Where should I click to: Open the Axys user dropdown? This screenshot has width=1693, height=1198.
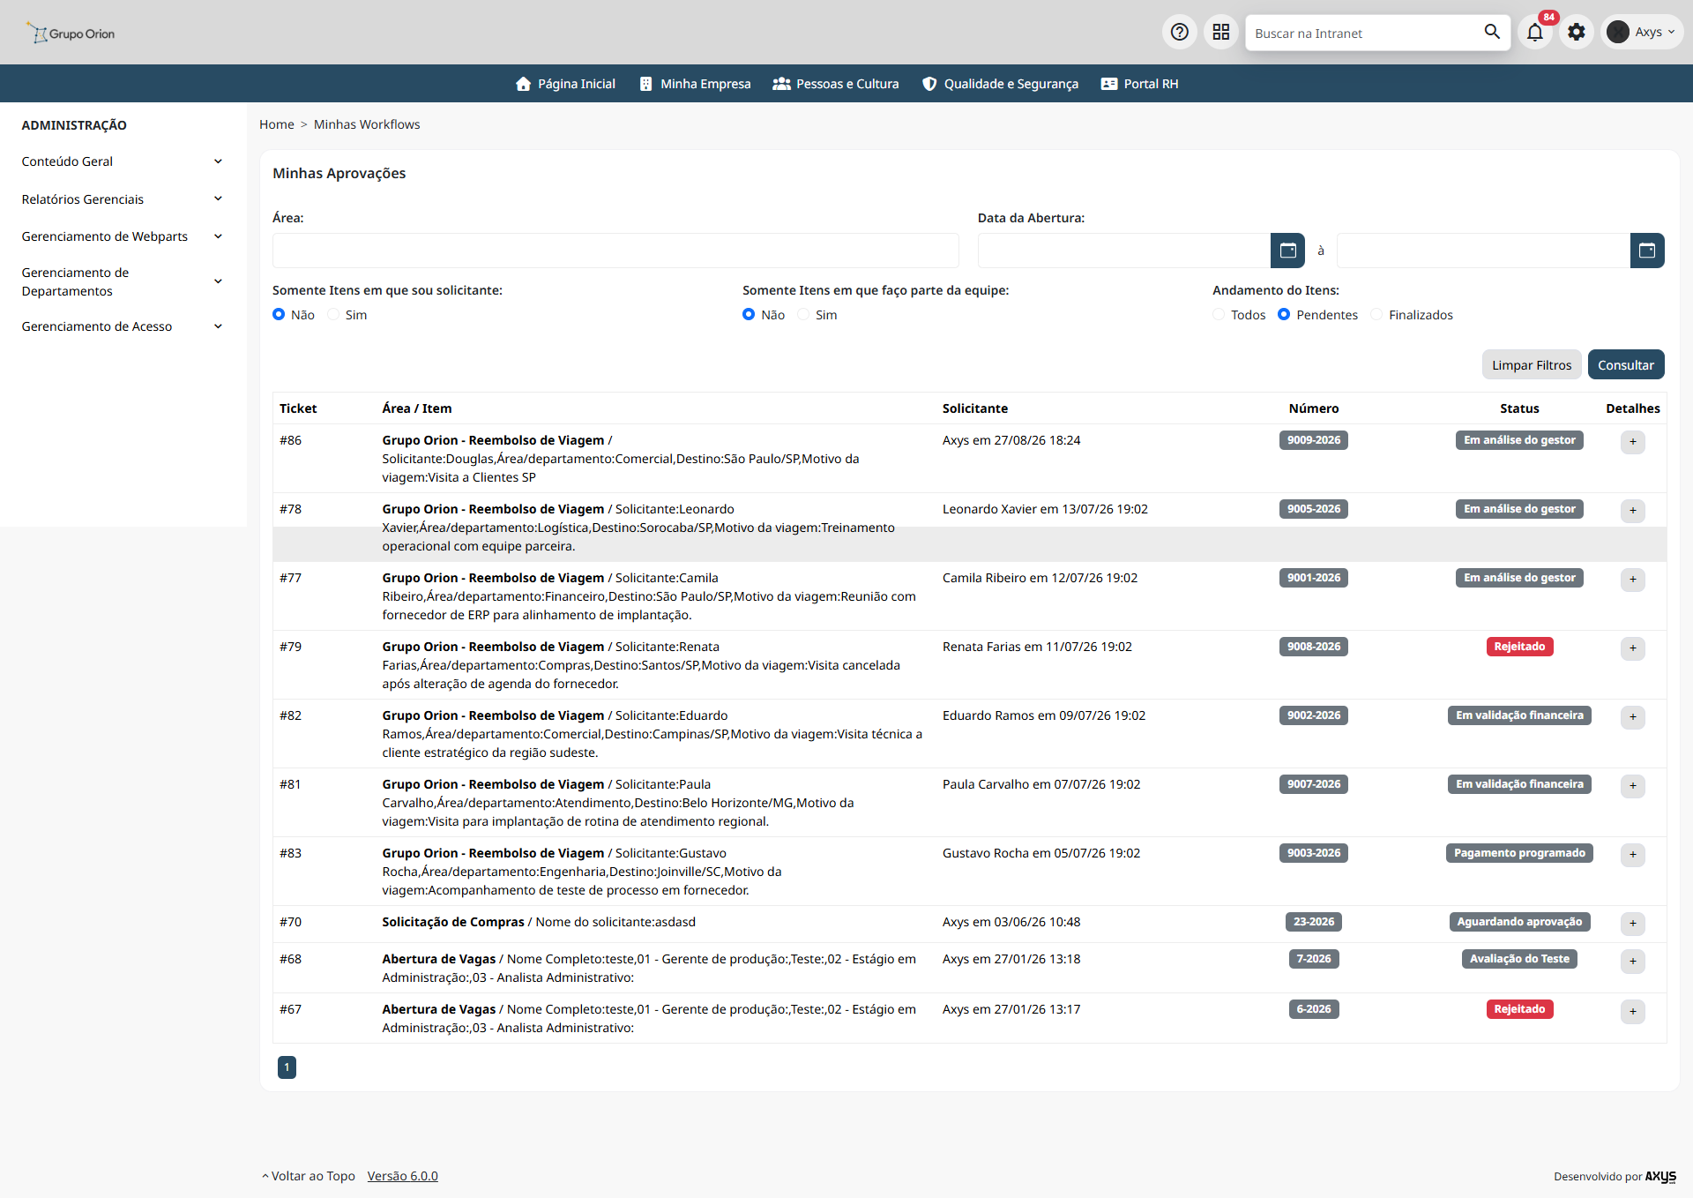click(1643, 33)
